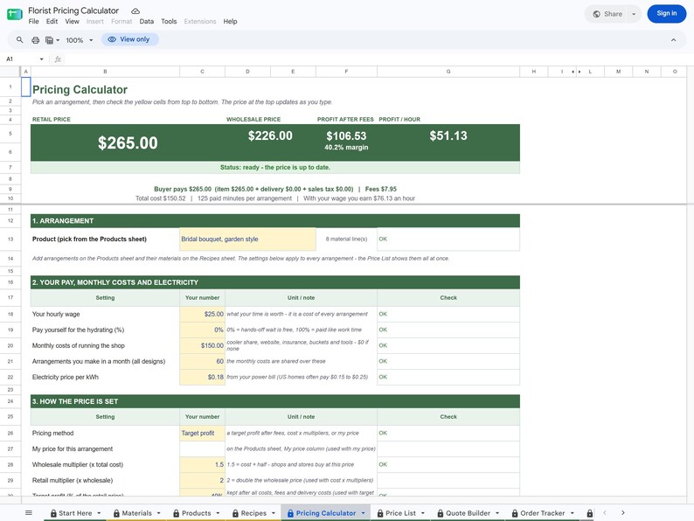The image size is (694, 521).
Task: Click the lock icon on Recipes tab
Action: (x=235, y=513)
